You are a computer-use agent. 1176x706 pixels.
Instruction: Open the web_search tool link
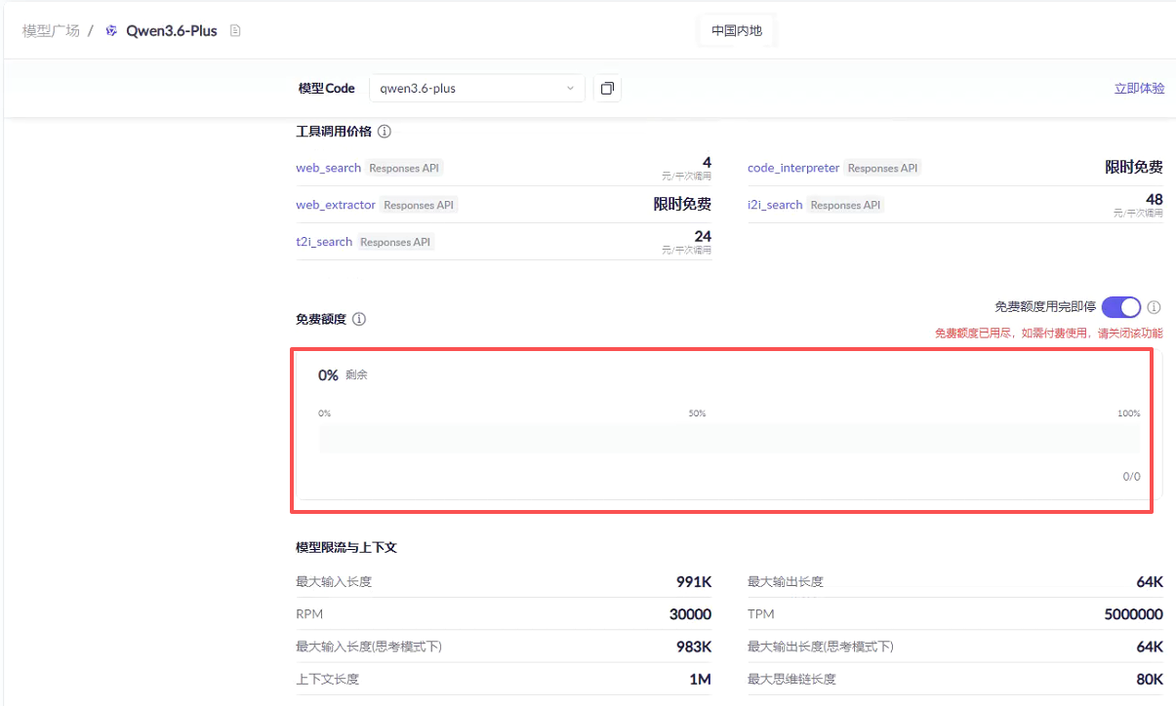[329, 168]
